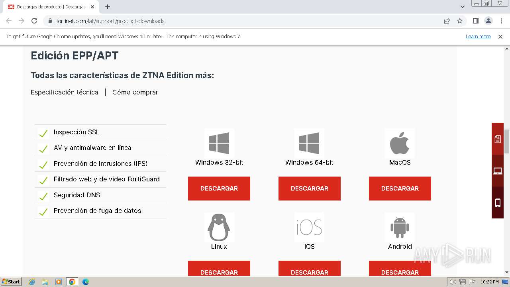Click the Edición EPP/APT heading

point(75,56)
